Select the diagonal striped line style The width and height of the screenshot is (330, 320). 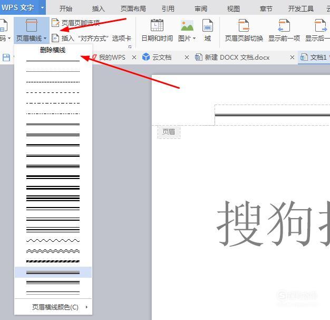(53, 261)
